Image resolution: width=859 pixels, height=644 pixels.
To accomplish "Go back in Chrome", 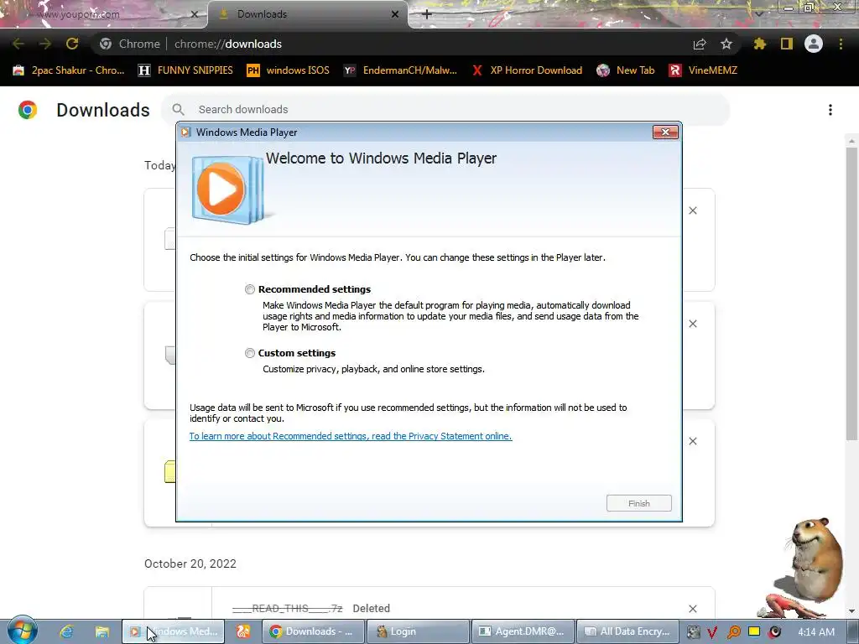I will click(x=18, y=44).
